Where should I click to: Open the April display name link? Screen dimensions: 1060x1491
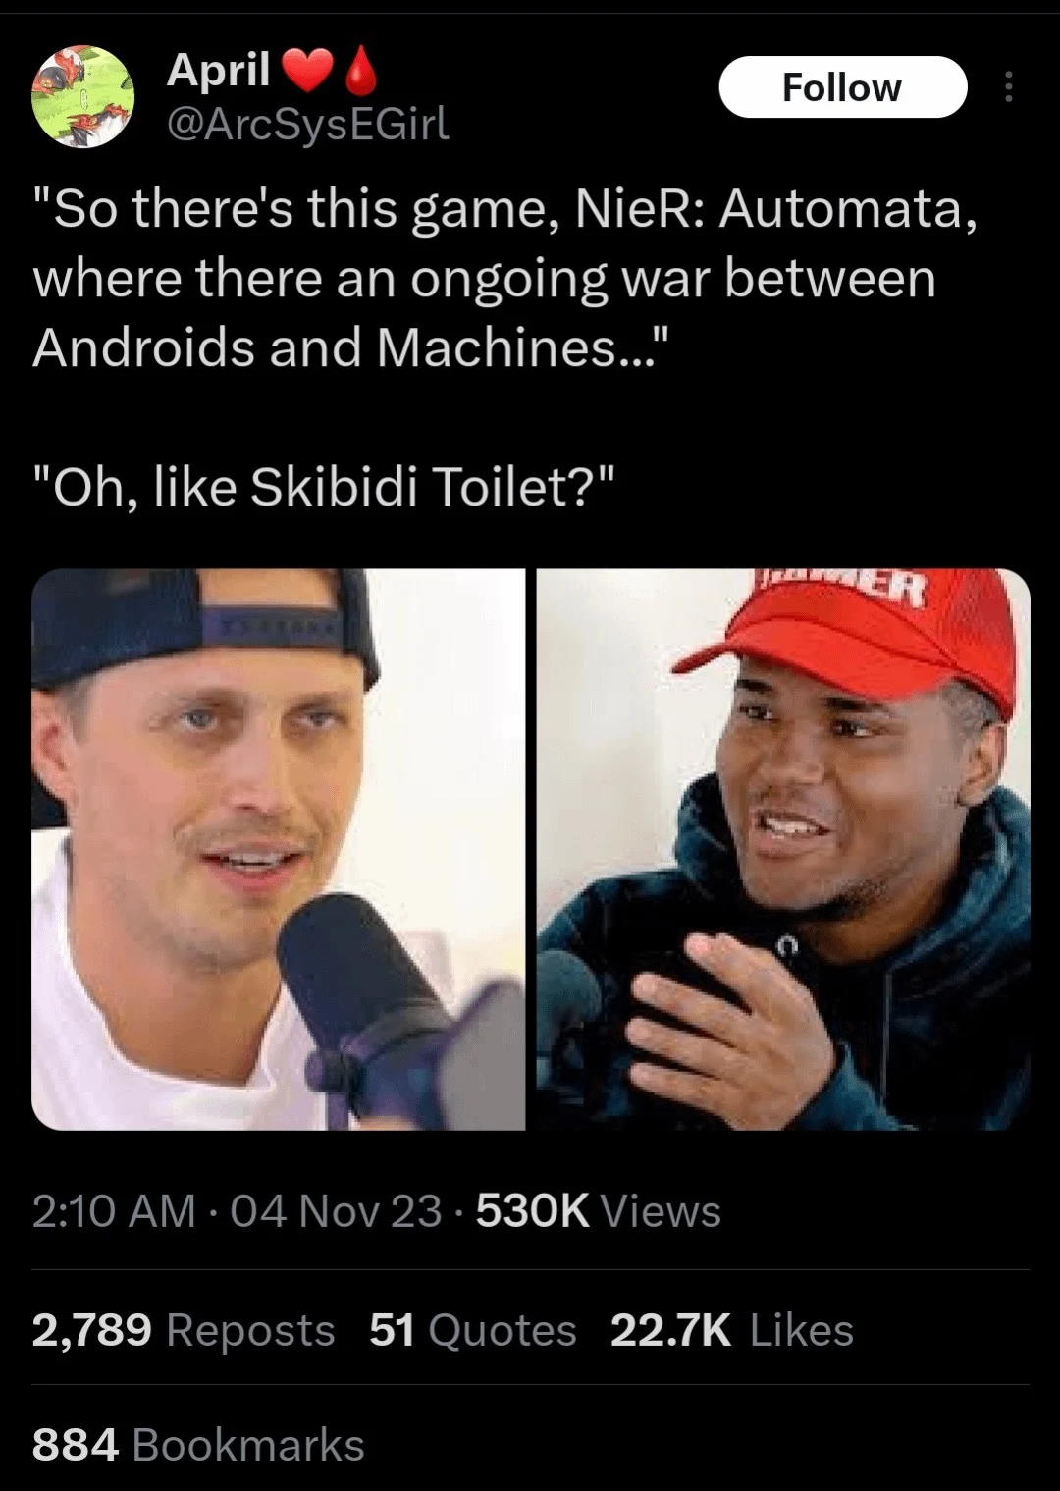[x=219, y=71]
